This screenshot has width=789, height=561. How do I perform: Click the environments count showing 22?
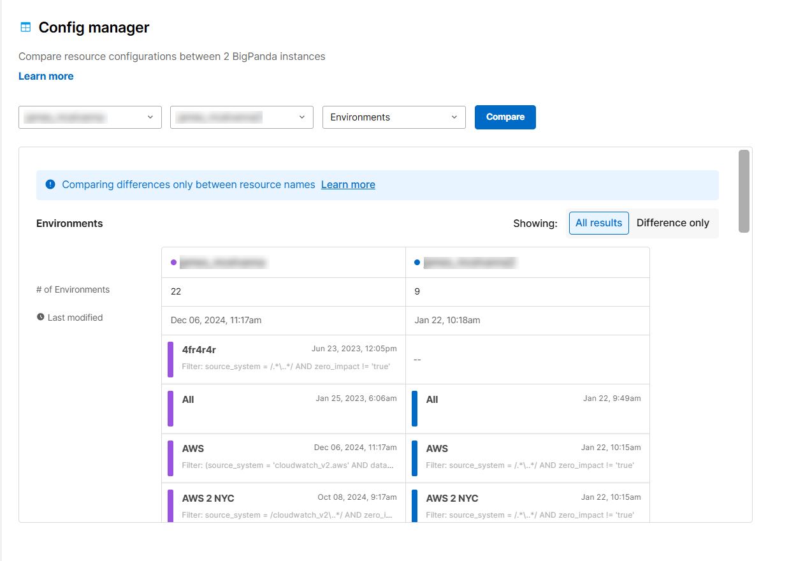177,291
